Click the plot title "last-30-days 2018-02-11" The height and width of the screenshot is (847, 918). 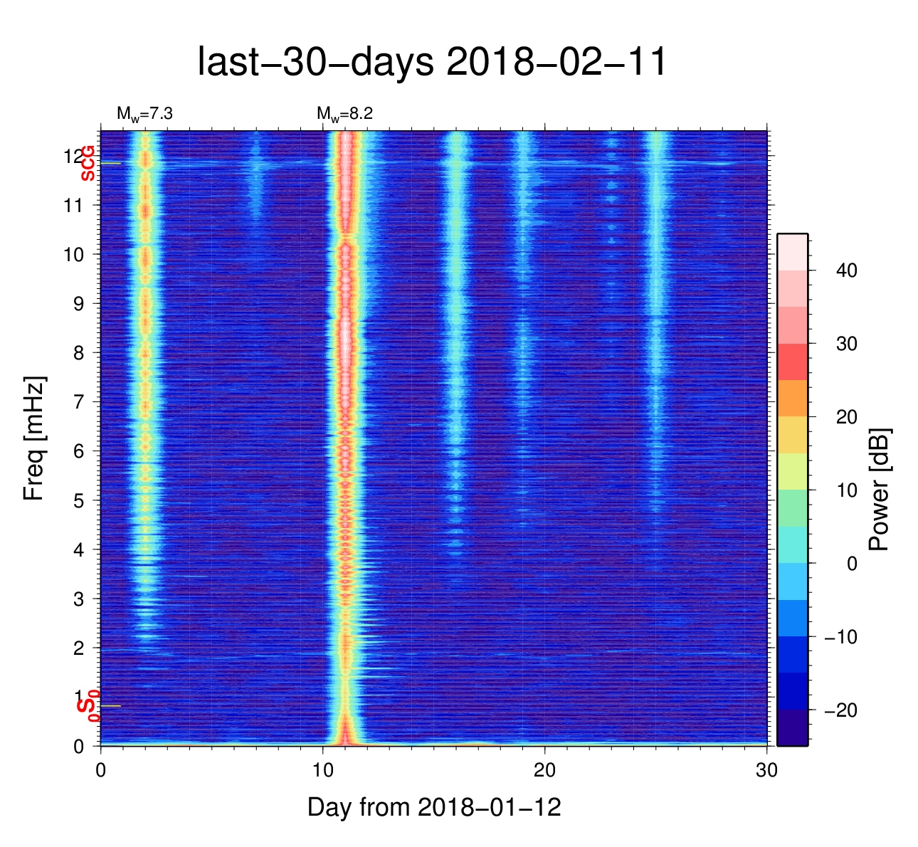click(432, 63)
